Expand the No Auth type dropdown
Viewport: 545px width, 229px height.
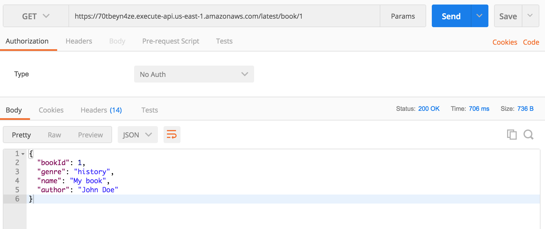194,74
